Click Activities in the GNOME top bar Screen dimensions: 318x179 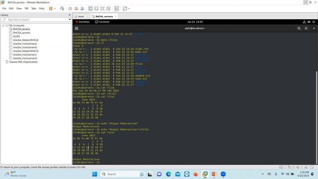[x=82, y=22]
